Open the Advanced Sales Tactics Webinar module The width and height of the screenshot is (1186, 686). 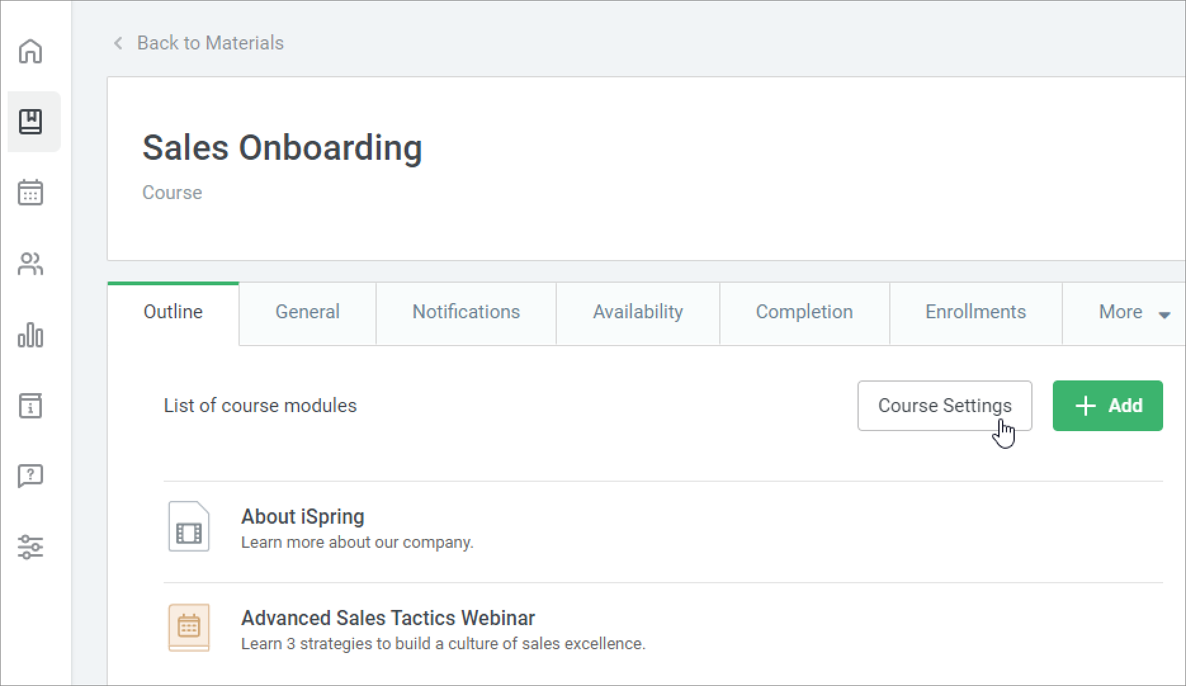(x=388, y=618)
